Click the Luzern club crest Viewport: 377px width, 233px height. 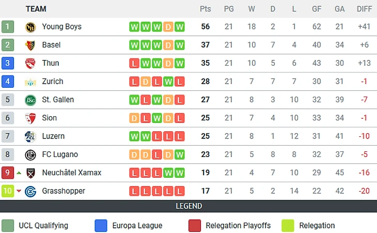click(x=30, y=136)
